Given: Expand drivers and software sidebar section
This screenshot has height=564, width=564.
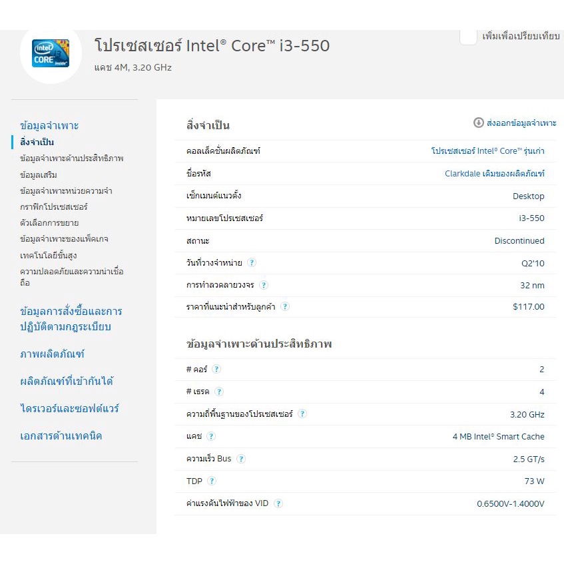Looking at the screenshot, I should tap(70, 408).
